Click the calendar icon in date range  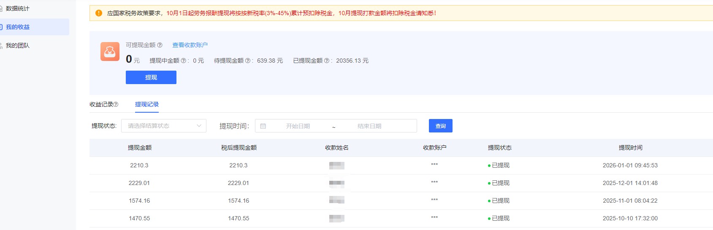coord(263,126)
